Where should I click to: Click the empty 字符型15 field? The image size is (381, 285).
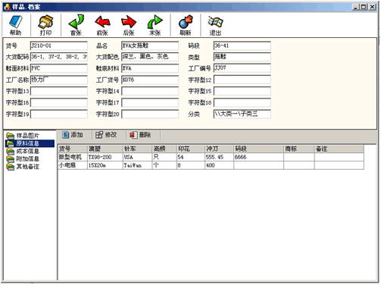click(242, 91)
